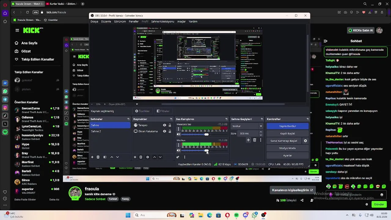Viewport: 391px width, 220px height.
Task: Add a new scene with plus icon in Sahneler
Action: (x=92, y=157)
